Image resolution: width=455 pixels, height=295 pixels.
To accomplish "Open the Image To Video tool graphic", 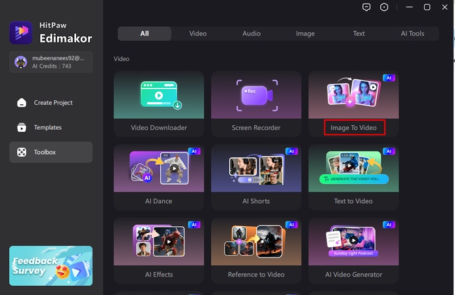I will click(x=353, y=95).
